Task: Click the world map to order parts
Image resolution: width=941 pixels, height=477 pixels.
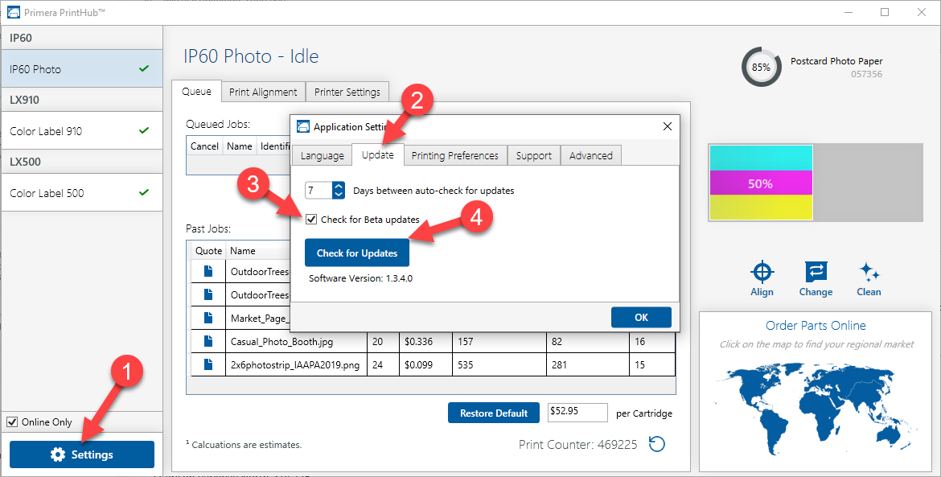Action: [x=818, y=409]
